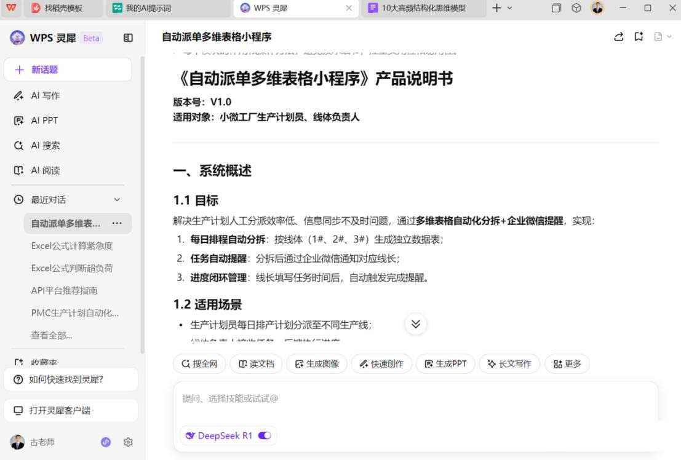Click 查看全部... link
This screenshot has height=460, width=681.
tap(51, 335)
